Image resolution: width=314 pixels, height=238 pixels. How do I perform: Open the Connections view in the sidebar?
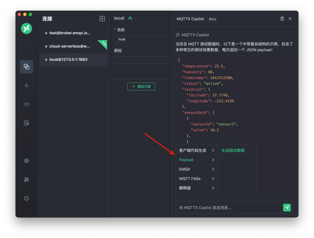26,67
